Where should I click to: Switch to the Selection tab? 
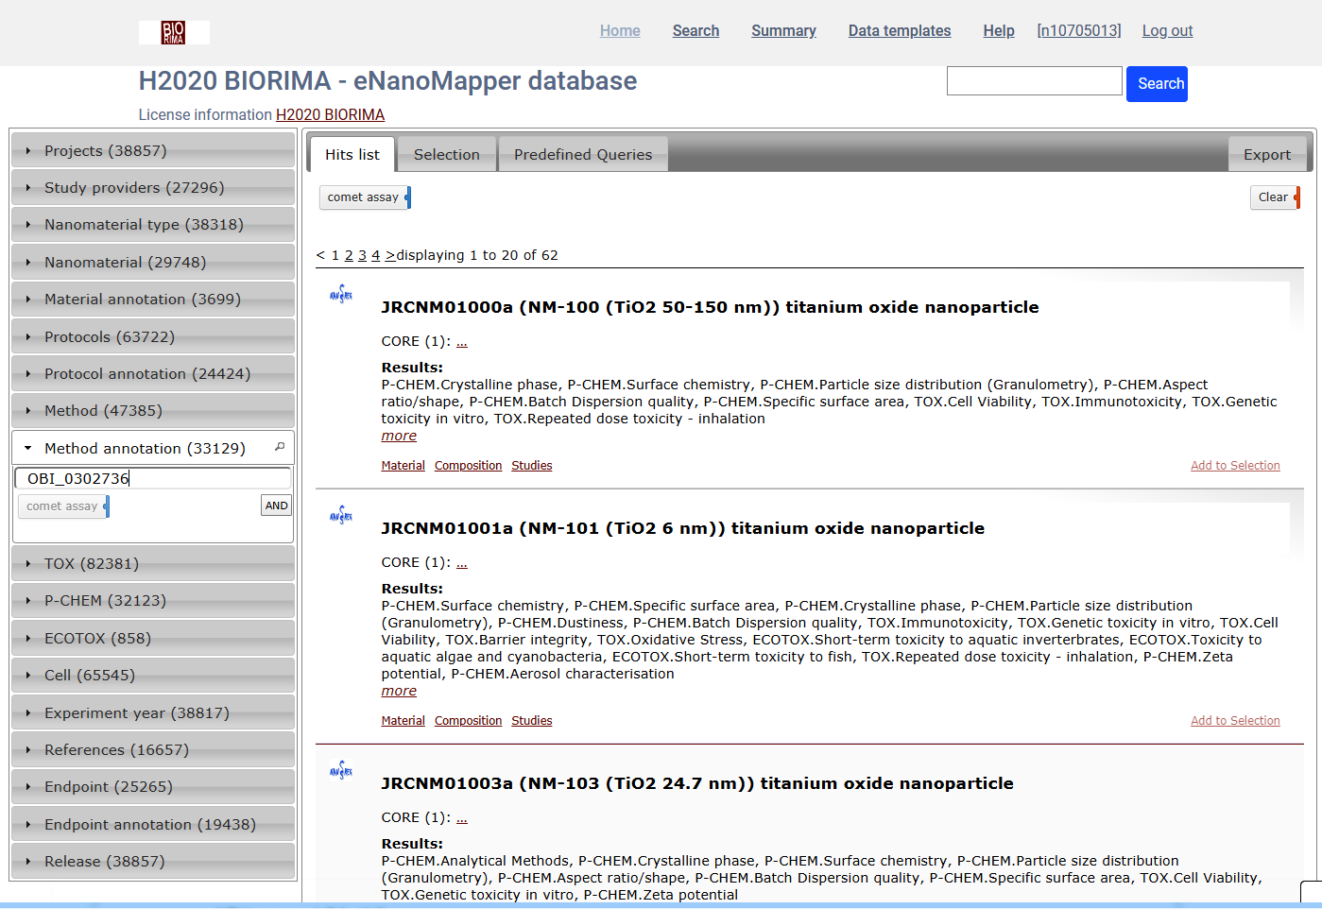coord(446,154)
